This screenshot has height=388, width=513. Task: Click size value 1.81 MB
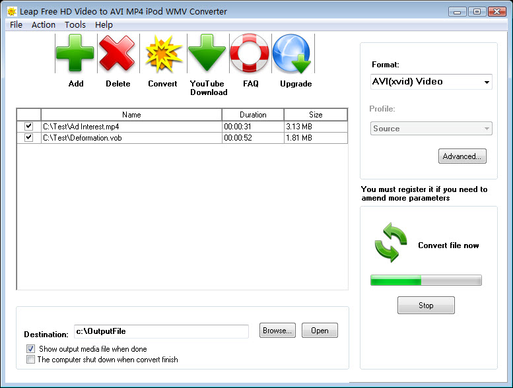tap(299, 138)
